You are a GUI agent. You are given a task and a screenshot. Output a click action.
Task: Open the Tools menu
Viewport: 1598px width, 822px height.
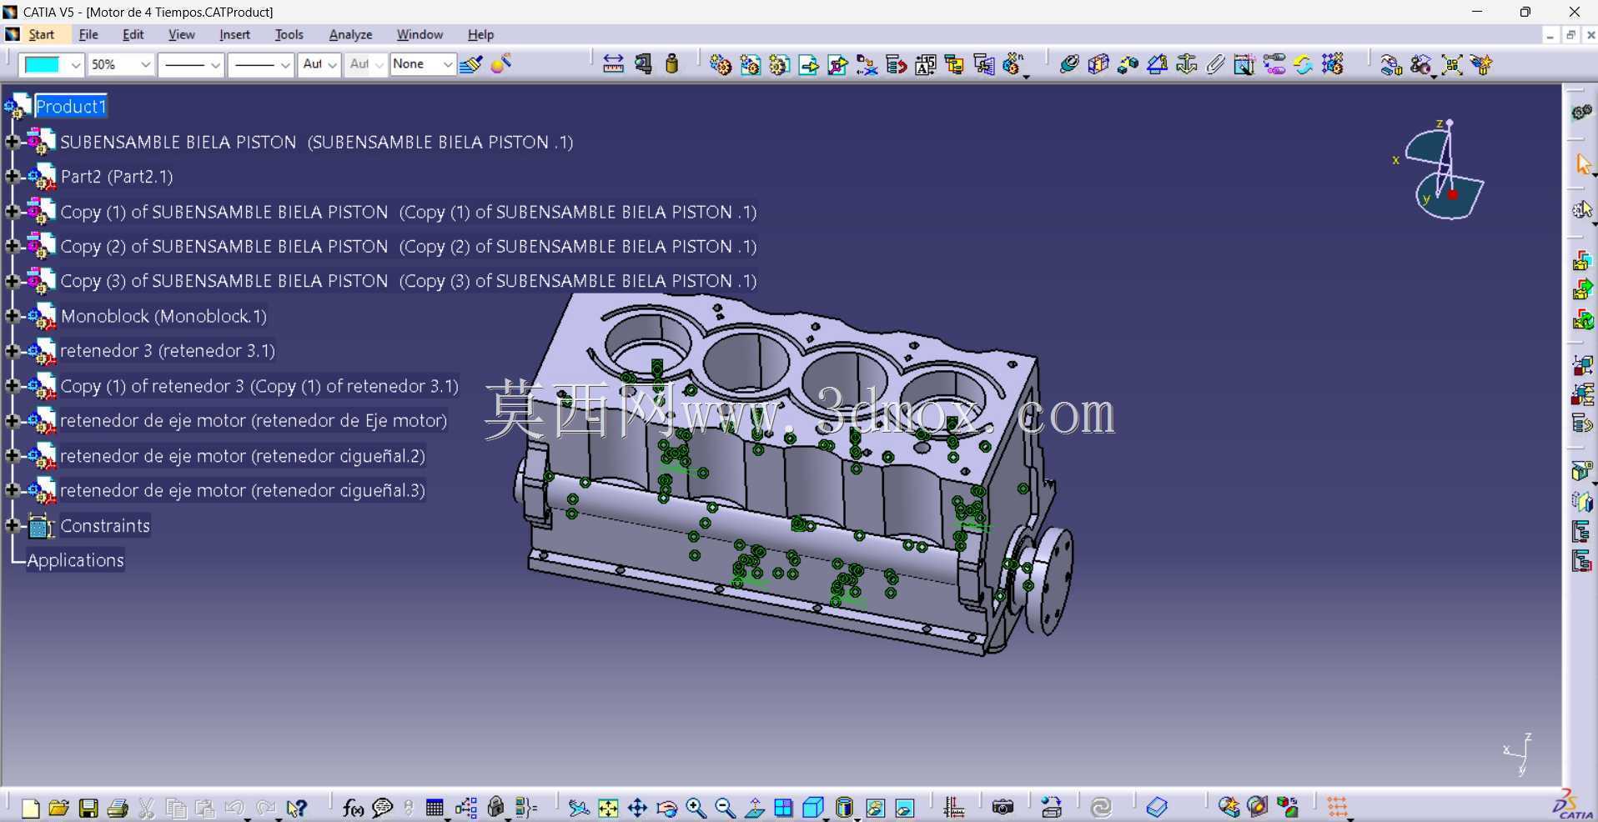click(289, 34)
